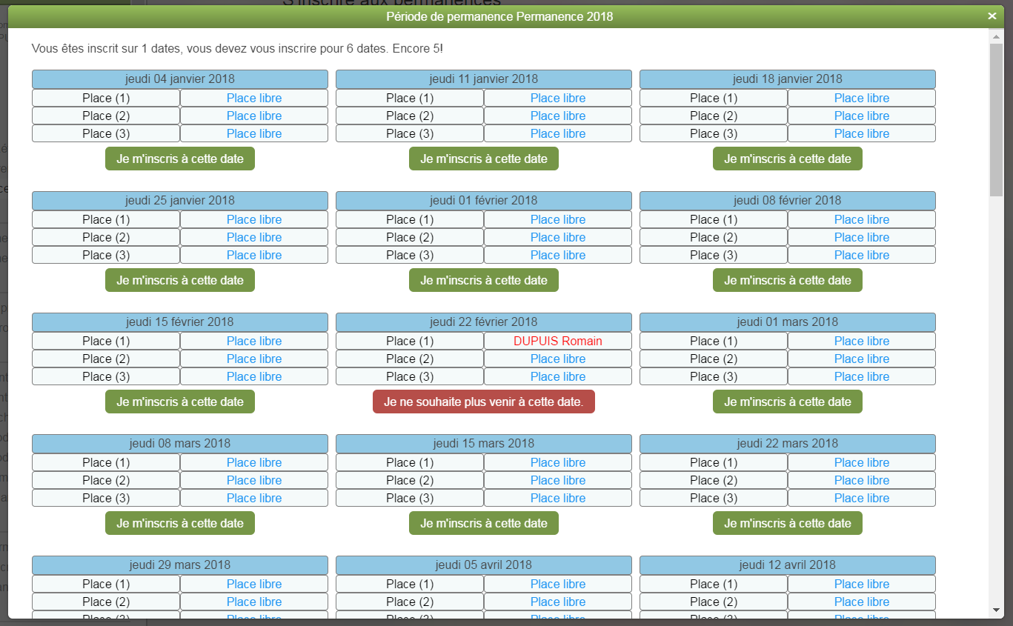Click Place (2) cell under 18 janvier 2018

(x=714, y=116)
